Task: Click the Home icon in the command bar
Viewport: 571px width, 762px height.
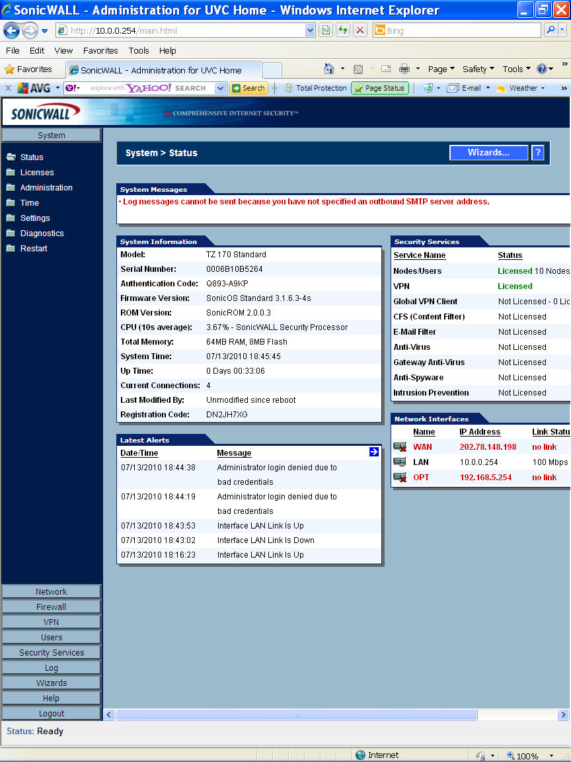Action: click(329, 69)
